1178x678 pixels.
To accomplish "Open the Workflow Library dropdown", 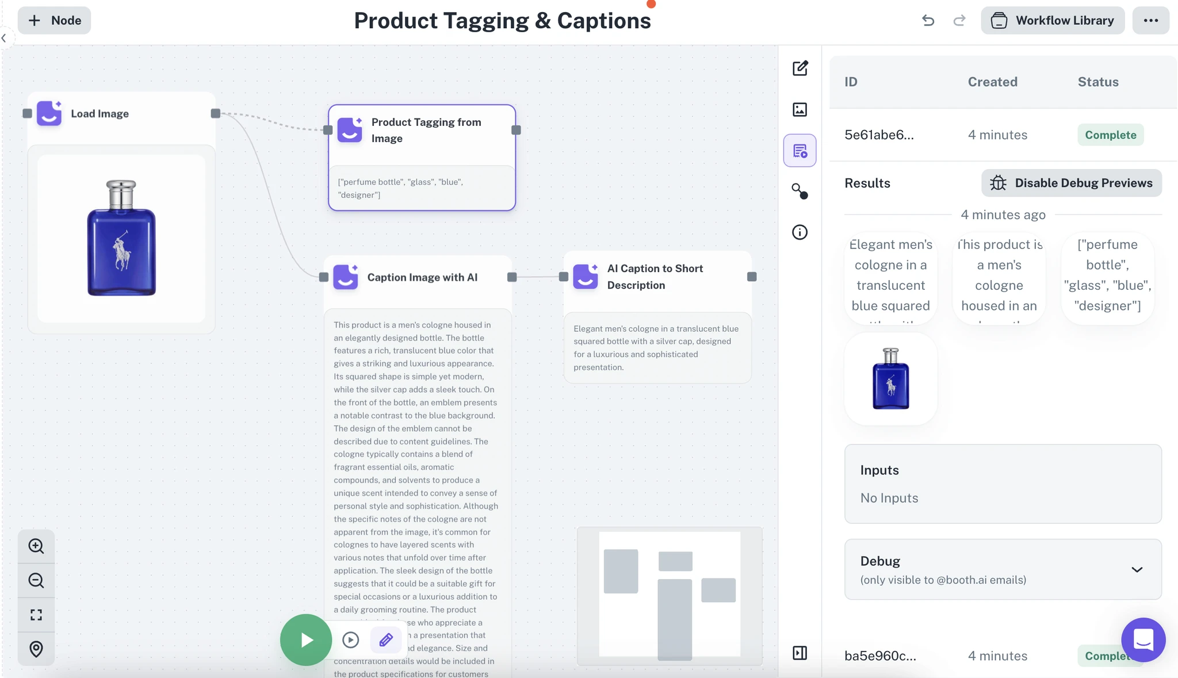I will tap(1052, 18).
